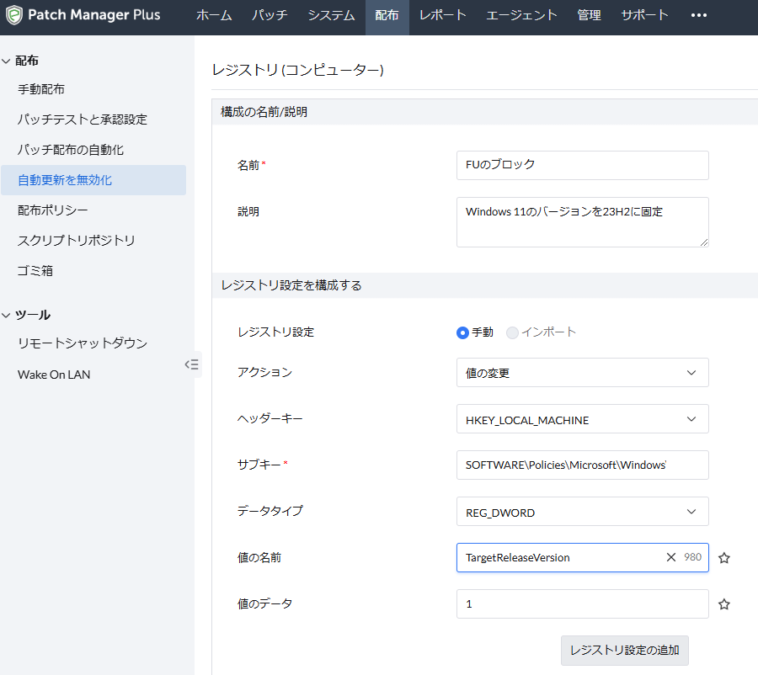
Task: Select the インポート radio button
Action: tap(512, 332)
